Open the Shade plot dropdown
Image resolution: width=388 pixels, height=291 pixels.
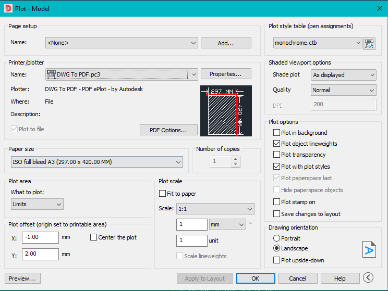[x=343, y=75]
